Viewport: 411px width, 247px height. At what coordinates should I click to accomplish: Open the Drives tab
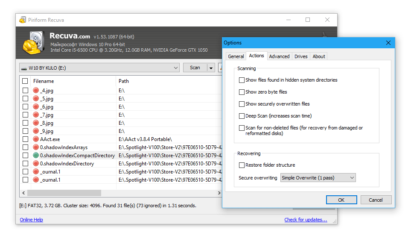click(301, 56)
